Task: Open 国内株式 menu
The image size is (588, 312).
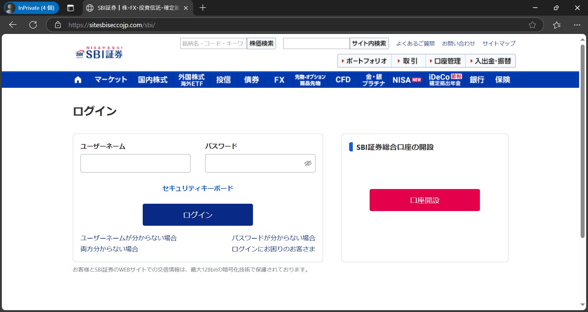Action: coord(153,80)
